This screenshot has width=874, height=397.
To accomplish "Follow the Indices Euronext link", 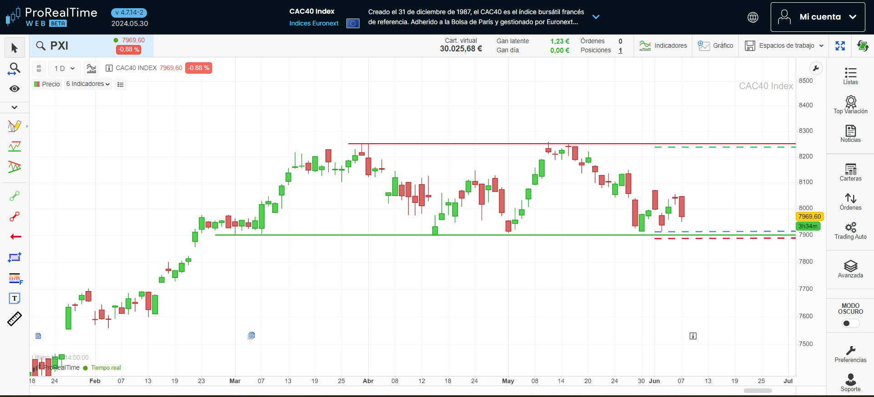I will tap(314, 23).
